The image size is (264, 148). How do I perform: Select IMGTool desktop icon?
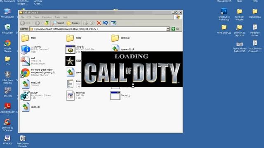(x=7, y=92)
